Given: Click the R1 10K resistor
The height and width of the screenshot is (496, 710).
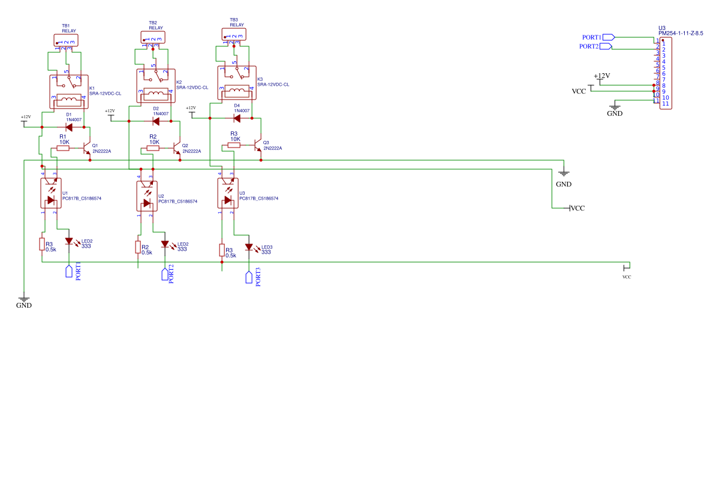Looking at the screenshot, I should (63, 148).
